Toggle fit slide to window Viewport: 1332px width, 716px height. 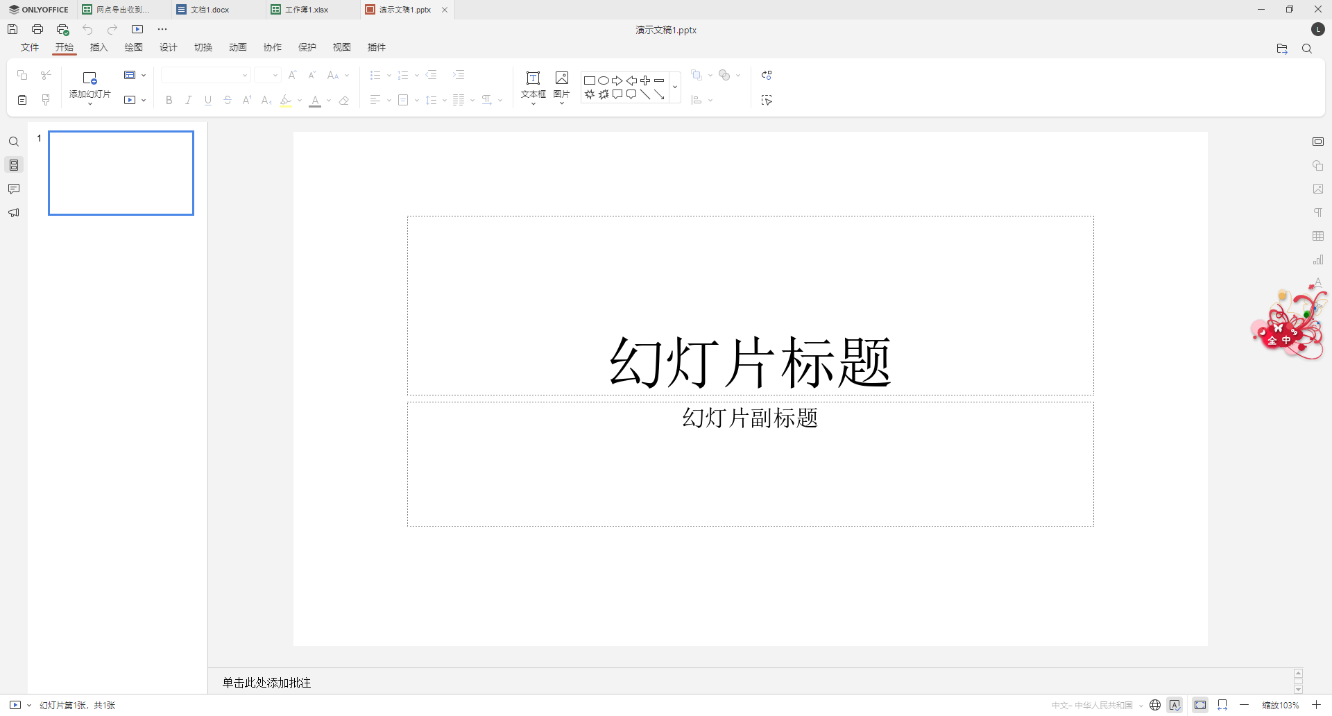[1200, 705]
